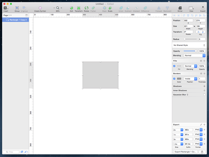Click the Rotate angle field

(x=188, y=32)
